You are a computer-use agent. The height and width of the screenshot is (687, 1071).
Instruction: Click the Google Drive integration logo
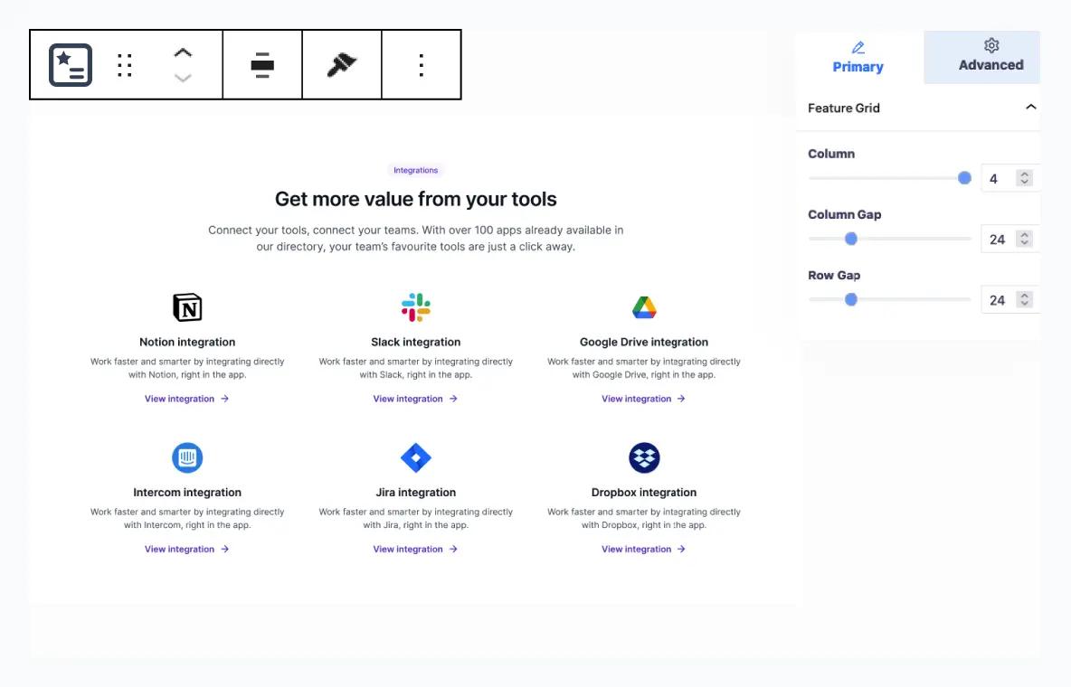(643, 306)
